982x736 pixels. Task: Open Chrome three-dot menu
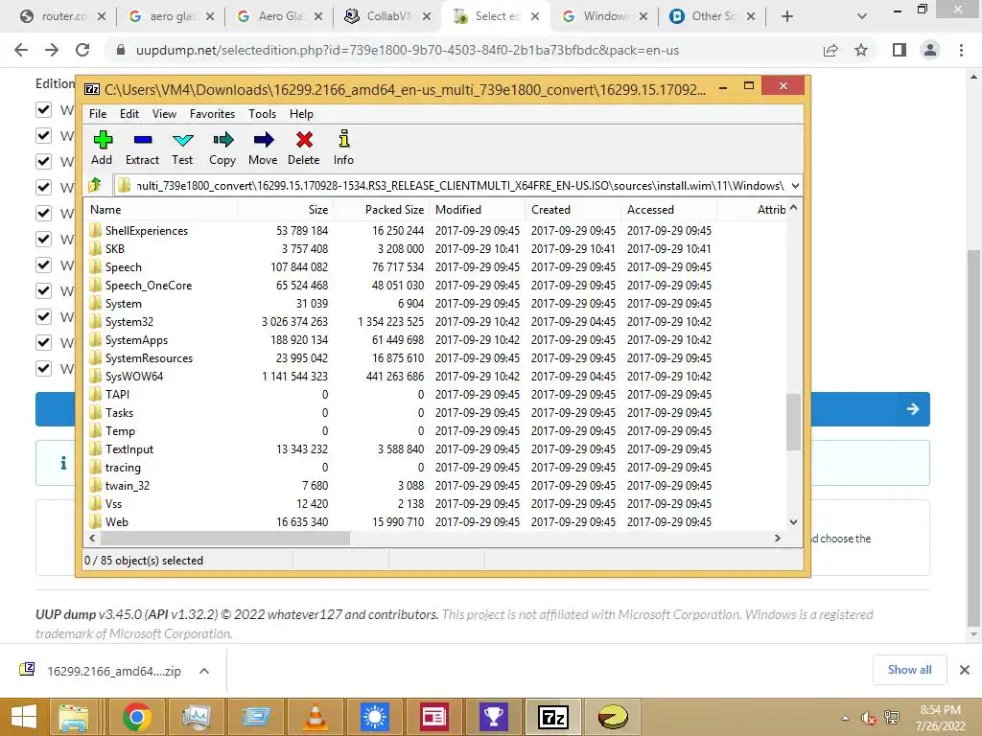tap(961, 50)
